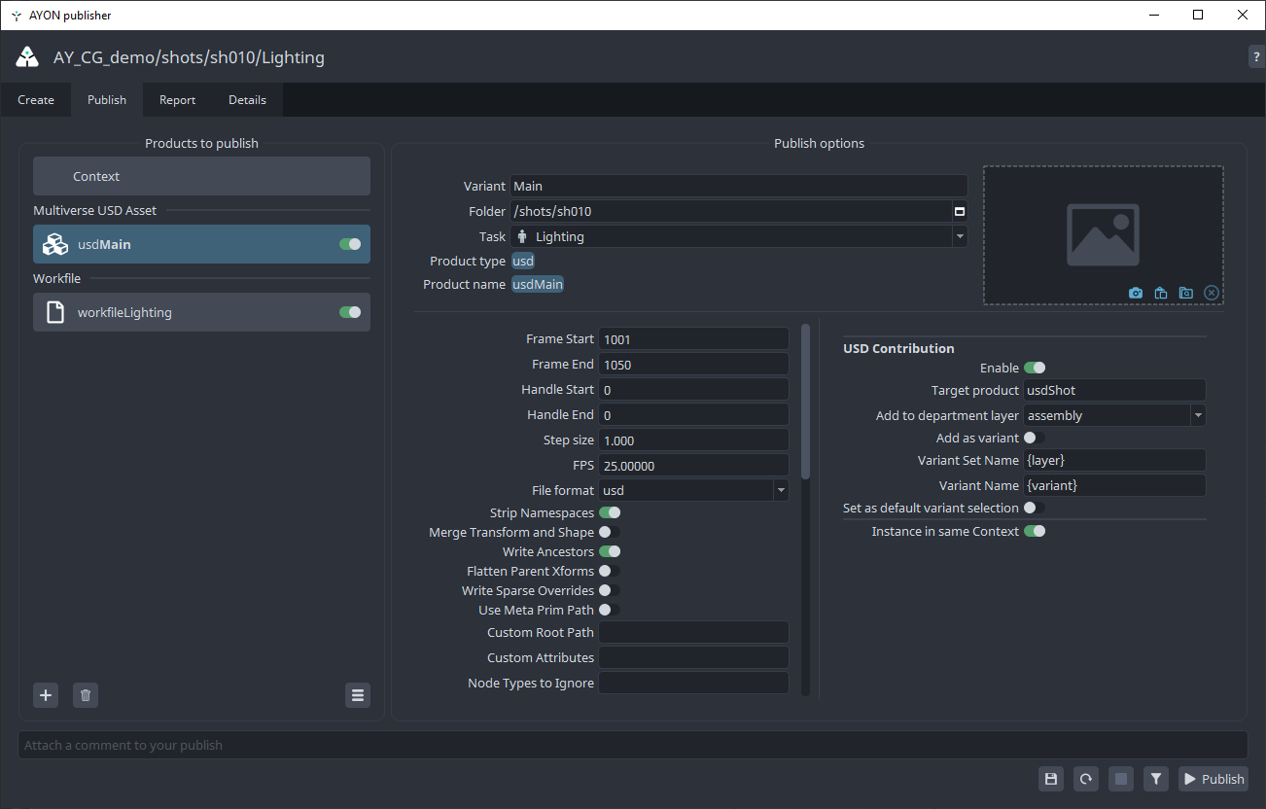Delete selected product with trash icon
The width and height of the screenshot is (1266, 809).
(x=86, y=695)
